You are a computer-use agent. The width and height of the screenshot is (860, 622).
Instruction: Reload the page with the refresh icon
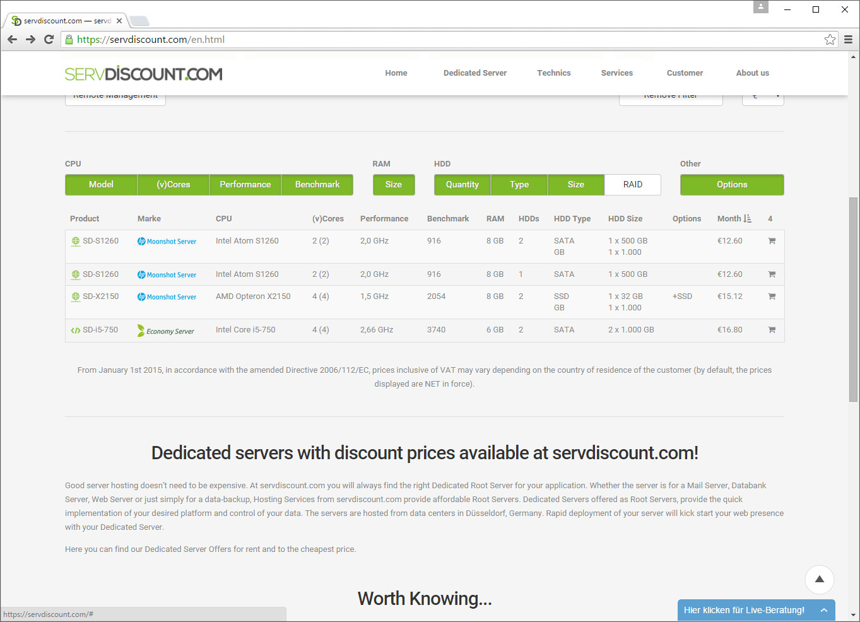coord(49,40)
